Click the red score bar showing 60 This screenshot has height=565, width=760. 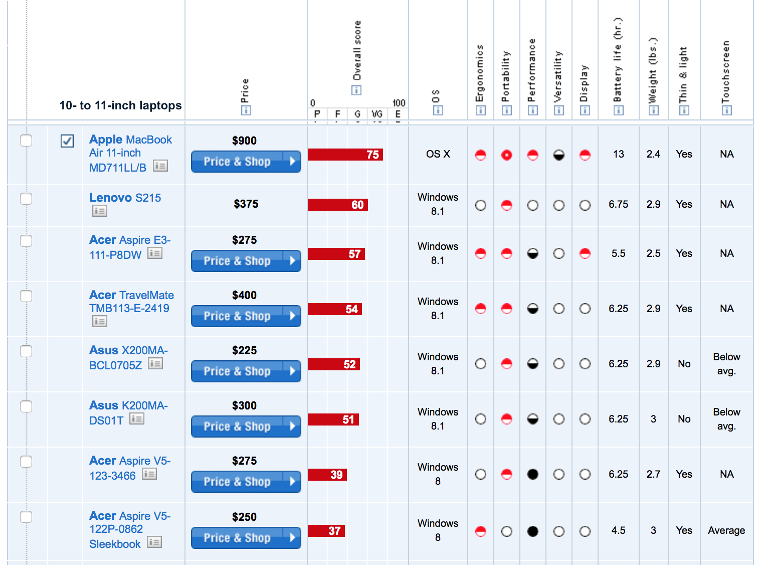click(x=338, y=205)
